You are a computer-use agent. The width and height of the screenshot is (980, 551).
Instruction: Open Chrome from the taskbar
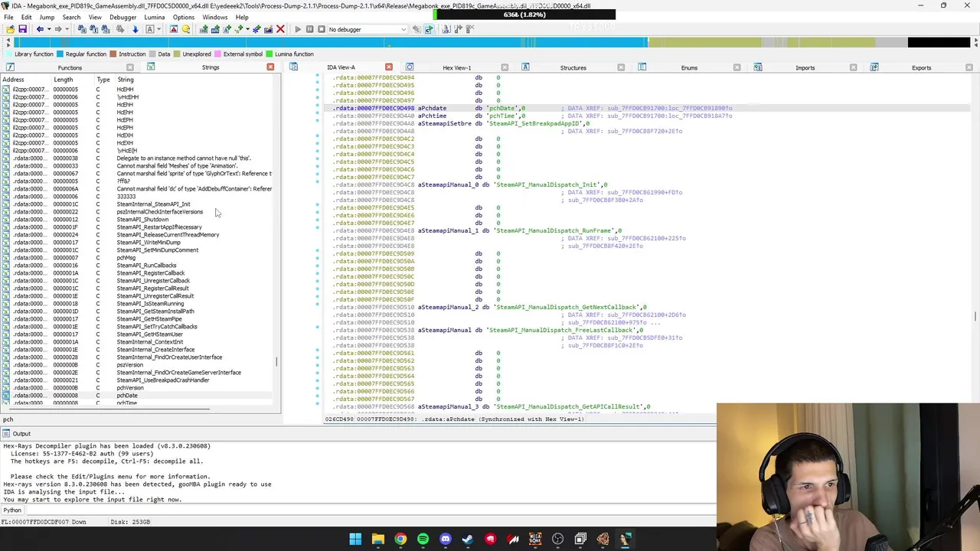coord(400,540)
